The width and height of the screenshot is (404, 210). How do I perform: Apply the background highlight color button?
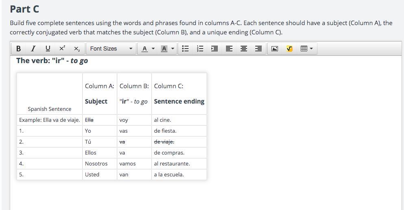coord(164,49)
